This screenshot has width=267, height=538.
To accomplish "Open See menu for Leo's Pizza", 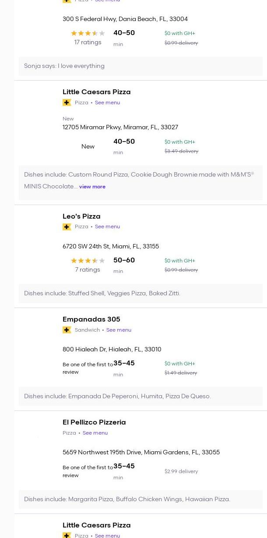I will [107, 227].
